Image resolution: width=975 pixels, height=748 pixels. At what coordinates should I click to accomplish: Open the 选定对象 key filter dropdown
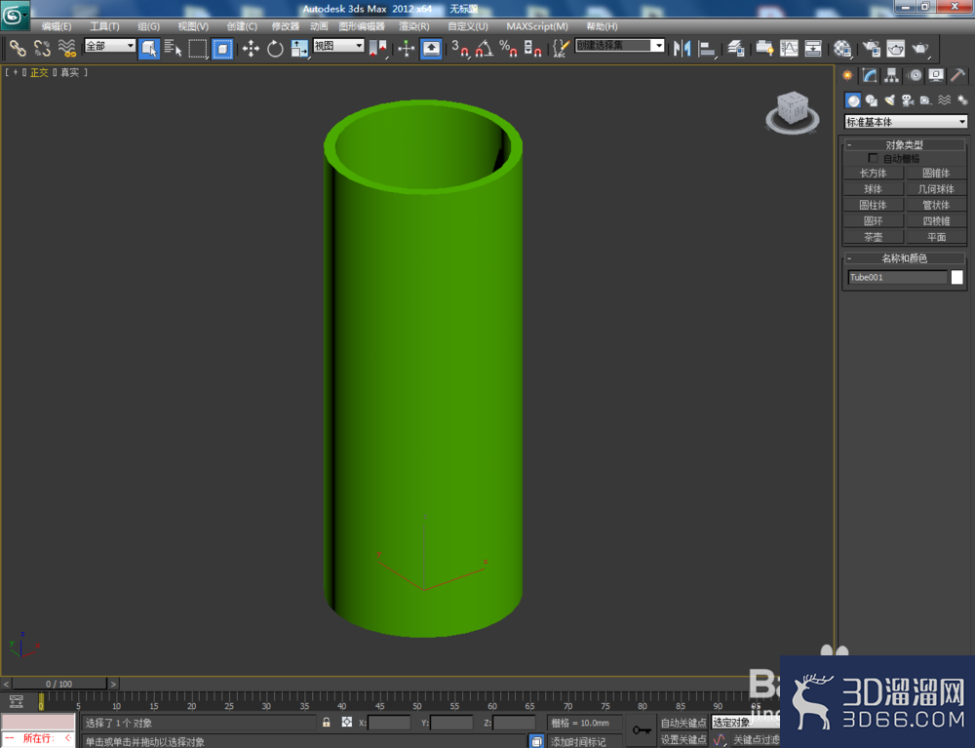(x=745, y=722)
